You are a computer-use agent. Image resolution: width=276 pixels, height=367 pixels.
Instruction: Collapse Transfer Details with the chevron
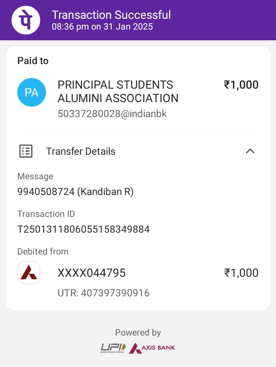(250, 151)
